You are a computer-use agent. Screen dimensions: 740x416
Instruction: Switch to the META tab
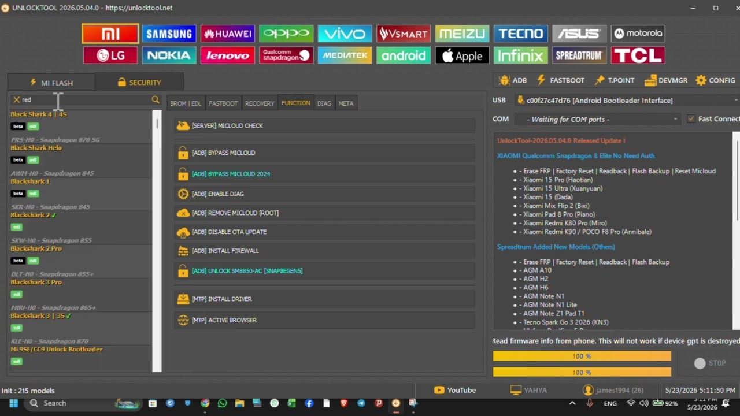click(x=346, y=103)
